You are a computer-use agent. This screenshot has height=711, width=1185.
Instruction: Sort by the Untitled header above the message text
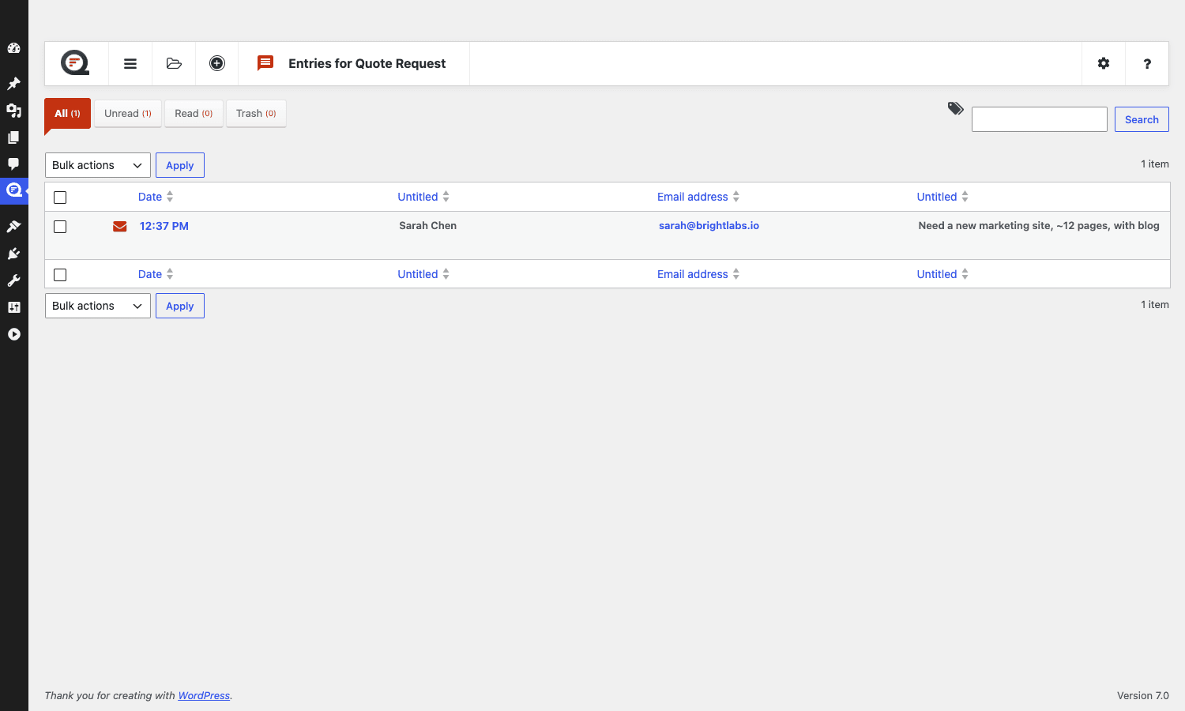tap(942, 197)
